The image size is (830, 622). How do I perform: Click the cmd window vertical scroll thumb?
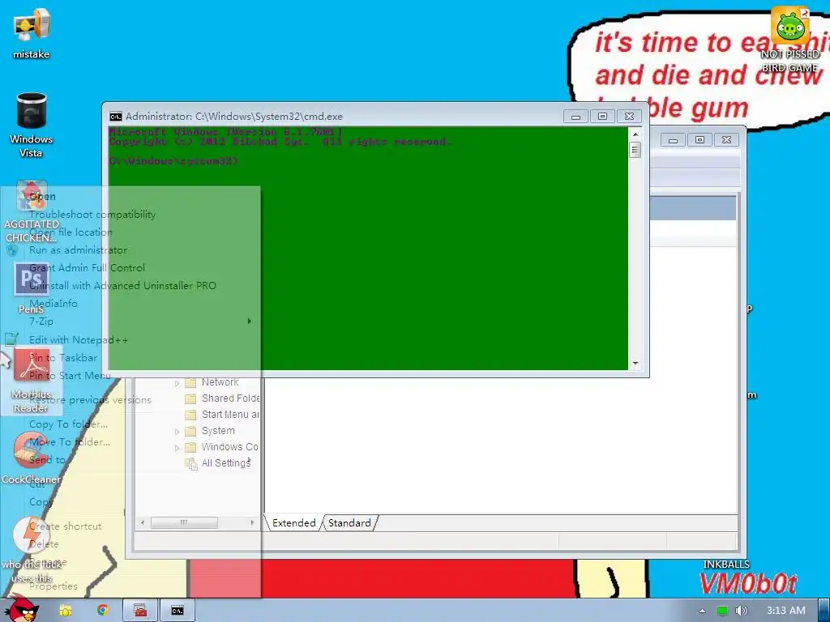click(x=635, y=150)
